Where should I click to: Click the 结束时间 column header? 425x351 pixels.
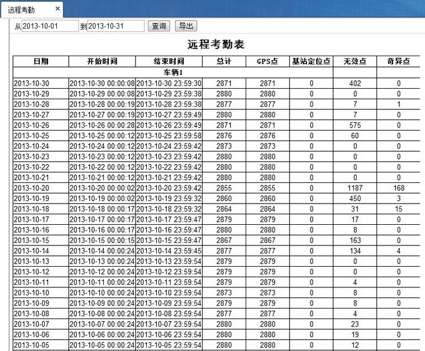click(169, 62)
